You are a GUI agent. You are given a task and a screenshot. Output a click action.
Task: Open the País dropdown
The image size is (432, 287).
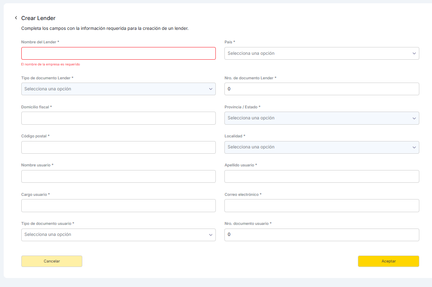[321, 54]
